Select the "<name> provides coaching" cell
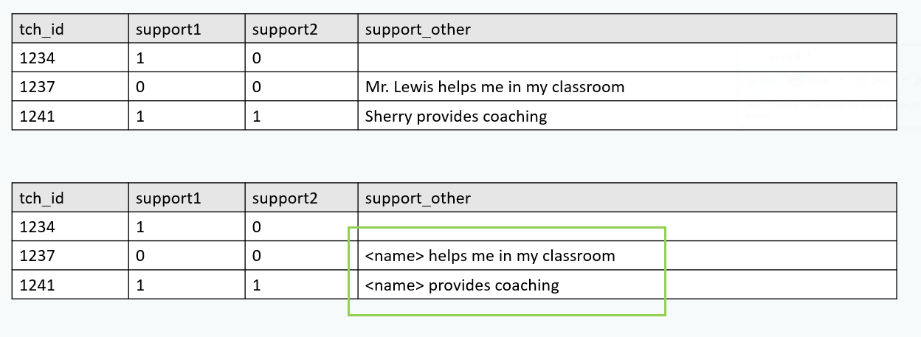 coord(462,285)
